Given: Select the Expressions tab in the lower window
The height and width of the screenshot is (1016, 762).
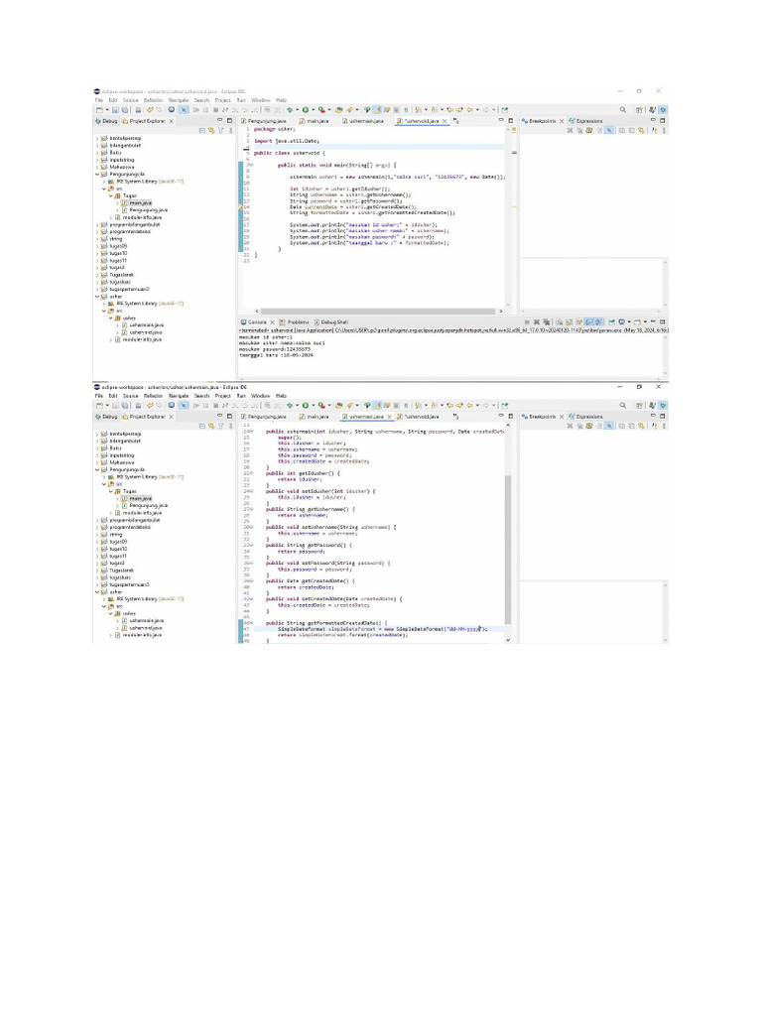Looking at the screenshot, I should 589,417.
